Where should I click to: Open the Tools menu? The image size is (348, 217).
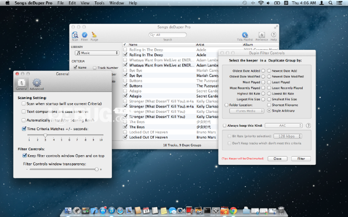pyautogui.click(x=99, y=3)
